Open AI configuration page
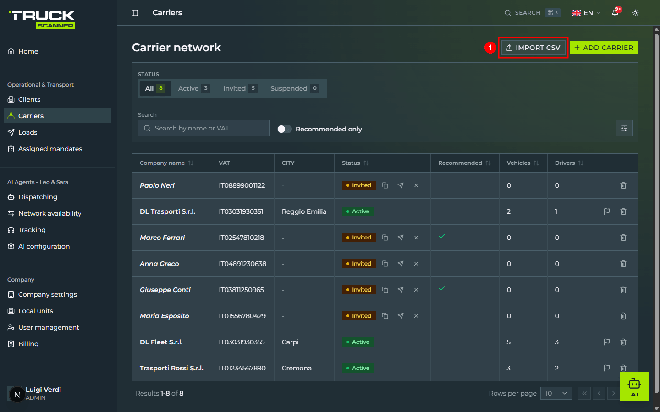The width and height of the screenshot is (660, 412). point(57,246)
